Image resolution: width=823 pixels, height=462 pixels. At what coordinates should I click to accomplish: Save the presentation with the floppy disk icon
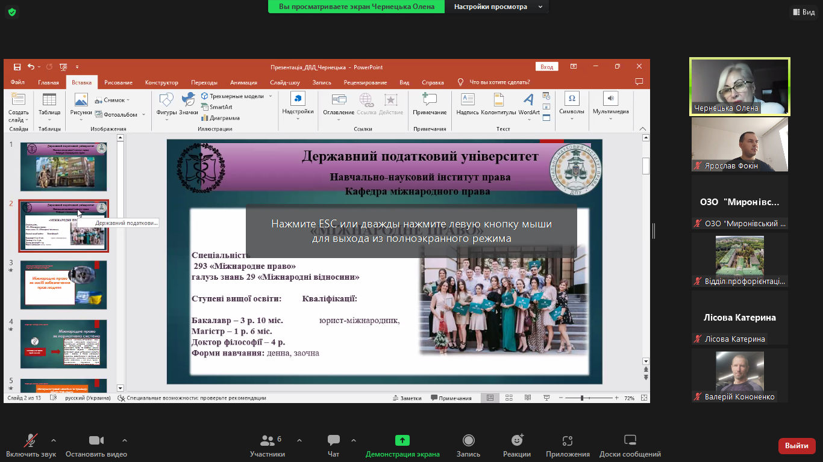pos(17,67)
